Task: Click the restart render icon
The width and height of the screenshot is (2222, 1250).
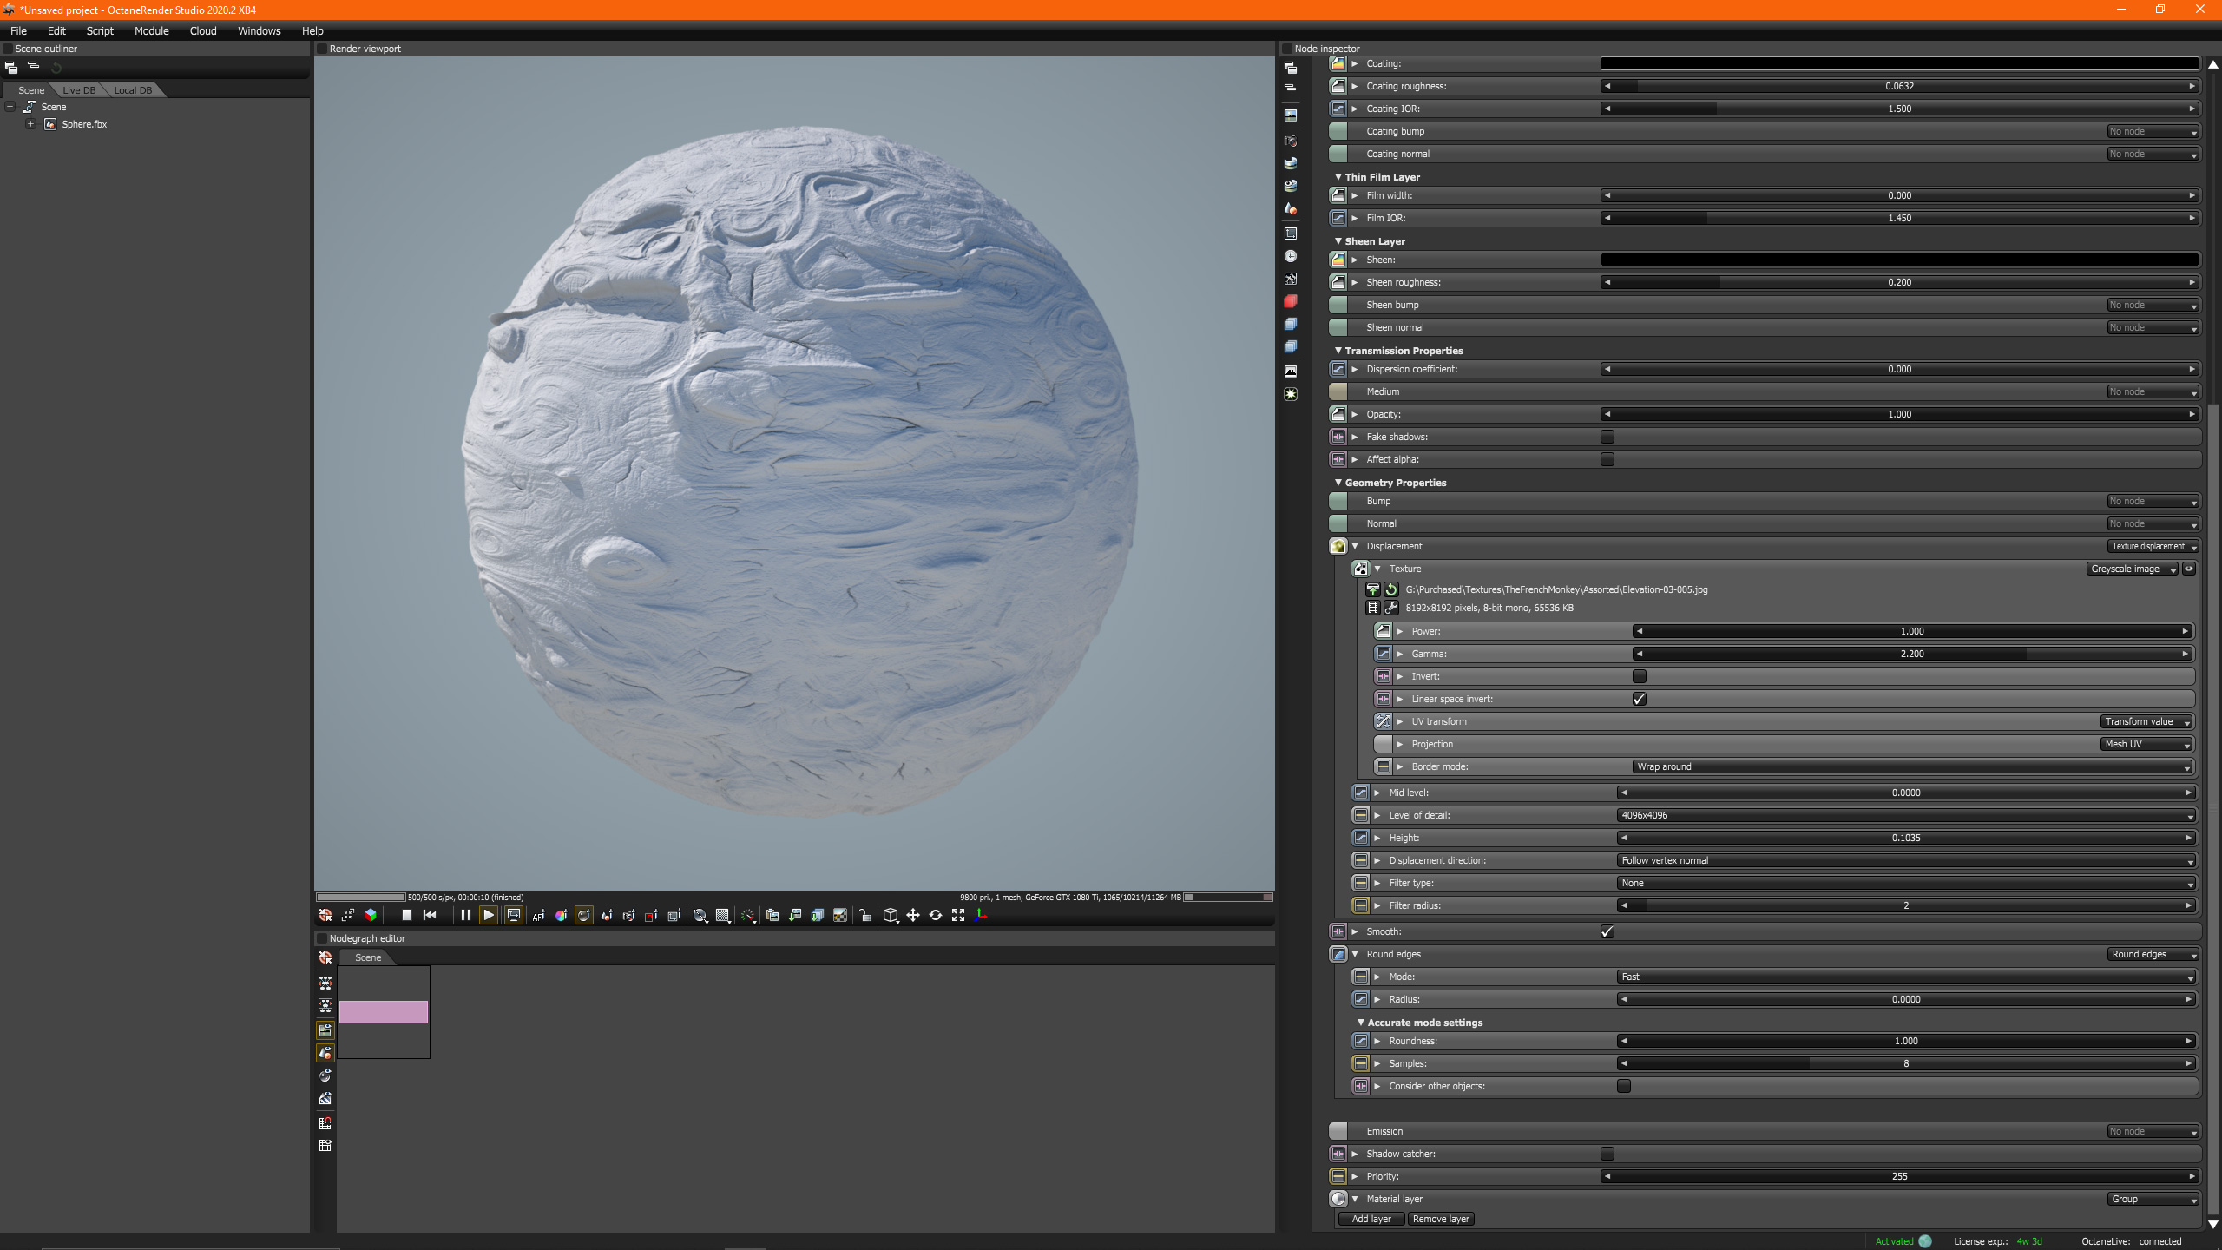Action: pos(430,915)
